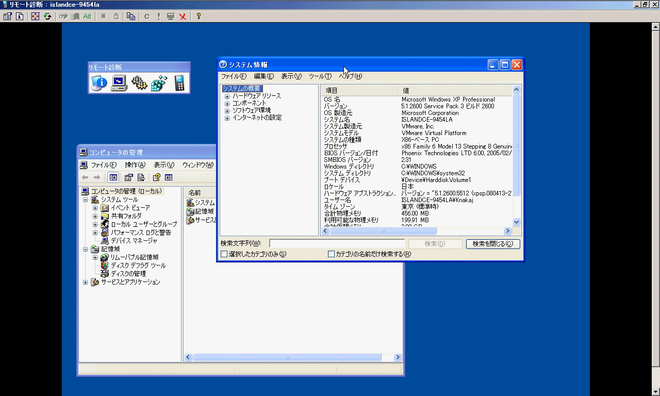Enable カテゴリの名前だけ検索する checkbox

pyautogui.click(x=331, y=254)
